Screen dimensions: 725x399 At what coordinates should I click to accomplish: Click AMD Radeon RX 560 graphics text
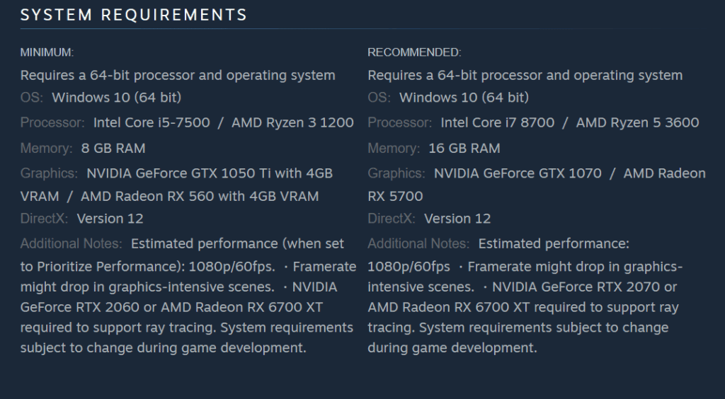click(x=147, y=196)
